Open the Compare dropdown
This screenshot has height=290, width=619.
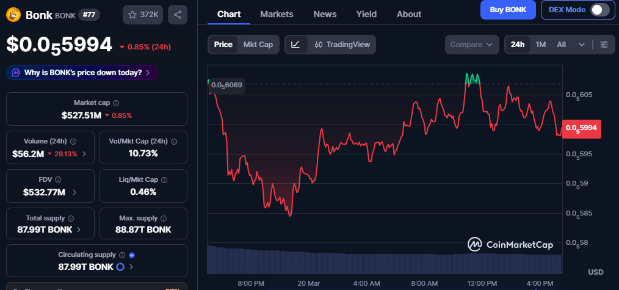472,45
